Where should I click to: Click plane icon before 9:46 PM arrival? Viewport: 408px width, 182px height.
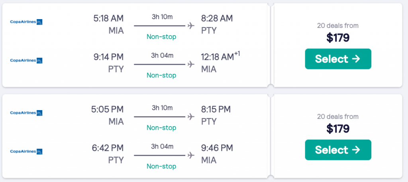point(190,155)
